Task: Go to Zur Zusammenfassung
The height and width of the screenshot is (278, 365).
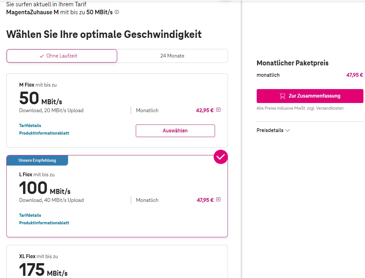Action: tap(310, 96)
